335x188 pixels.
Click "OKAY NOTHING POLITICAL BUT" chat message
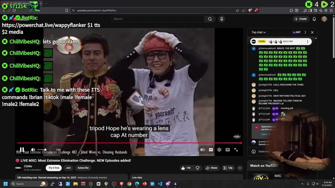289,96
